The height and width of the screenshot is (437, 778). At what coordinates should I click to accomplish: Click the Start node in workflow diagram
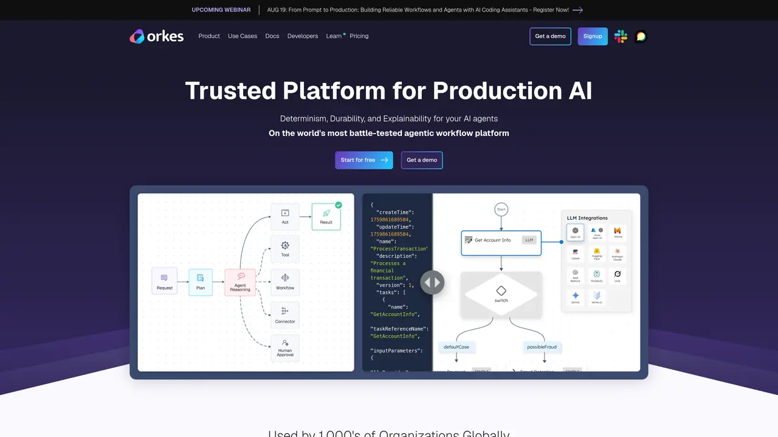pyautogui.click(x=501, y=209)
